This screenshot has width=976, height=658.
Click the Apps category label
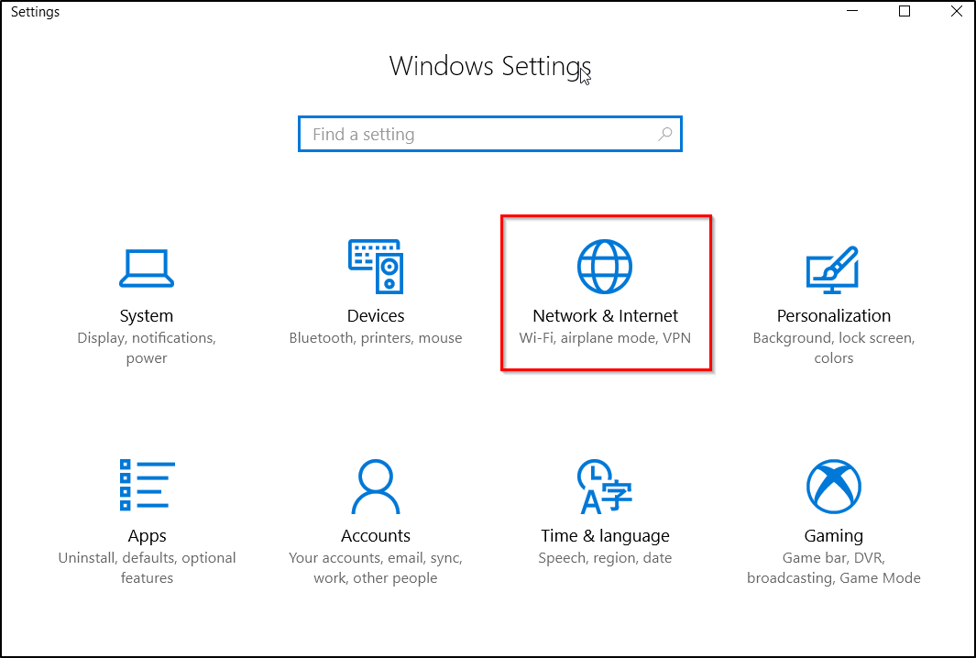coord(147,536)
